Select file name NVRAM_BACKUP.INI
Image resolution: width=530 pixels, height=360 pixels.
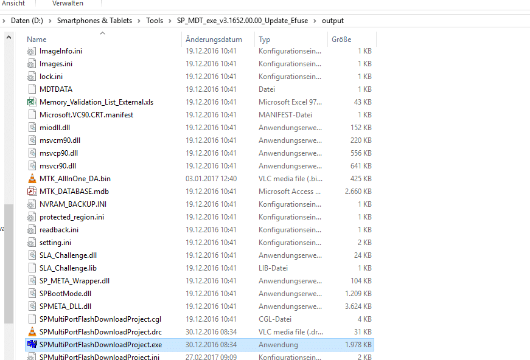pyautogui.click(x=73, y=204)
